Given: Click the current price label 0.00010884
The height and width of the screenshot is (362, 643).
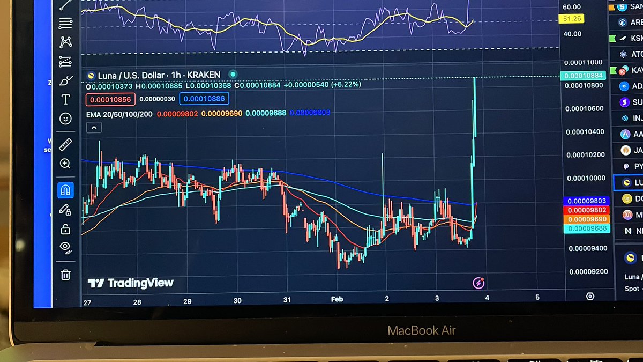Looking at the screenshot, I should pyautogui.click(x=582, y=76).
